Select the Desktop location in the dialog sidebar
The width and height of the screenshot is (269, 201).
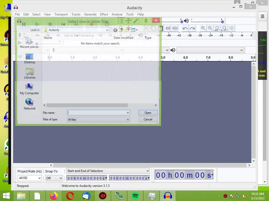coord(29,59)
